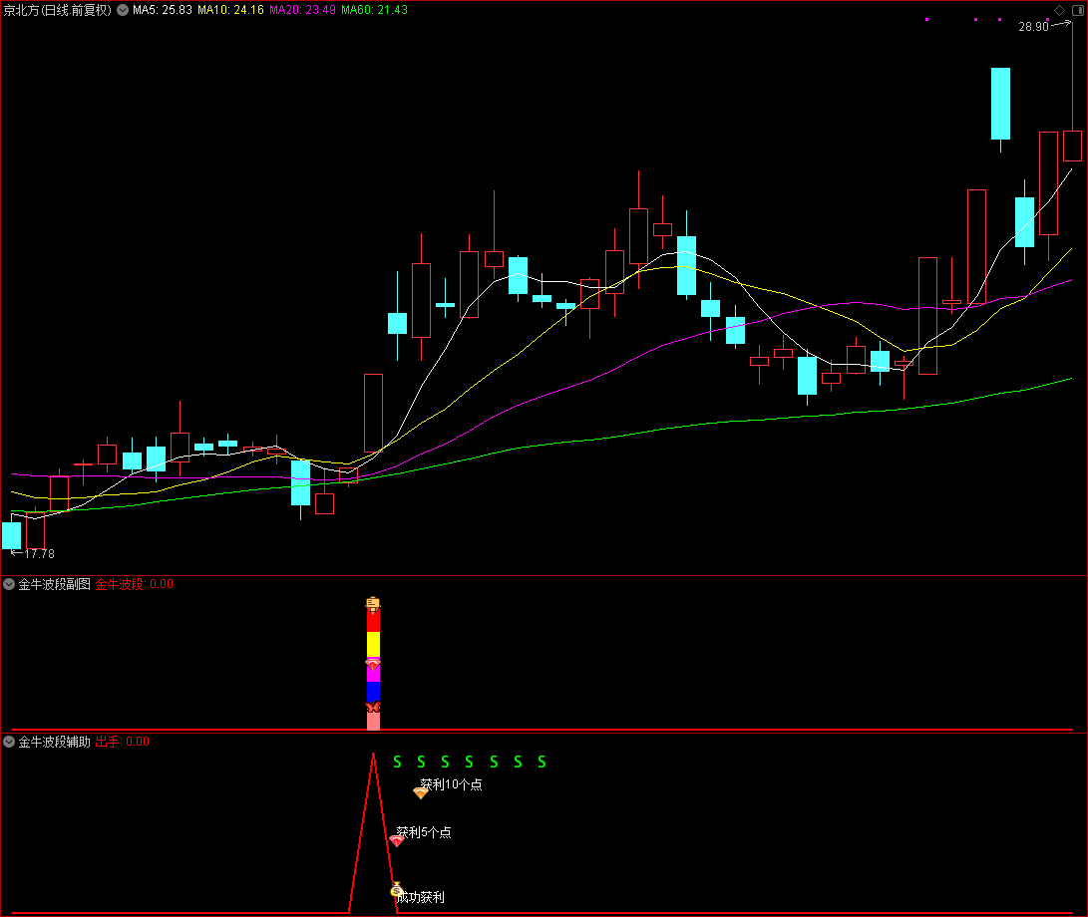This screenshot has height=917, width=1088.
Task: Click the orange gem icon near 获利10个点
Action: pyautogui.click(x=421, y=792)
